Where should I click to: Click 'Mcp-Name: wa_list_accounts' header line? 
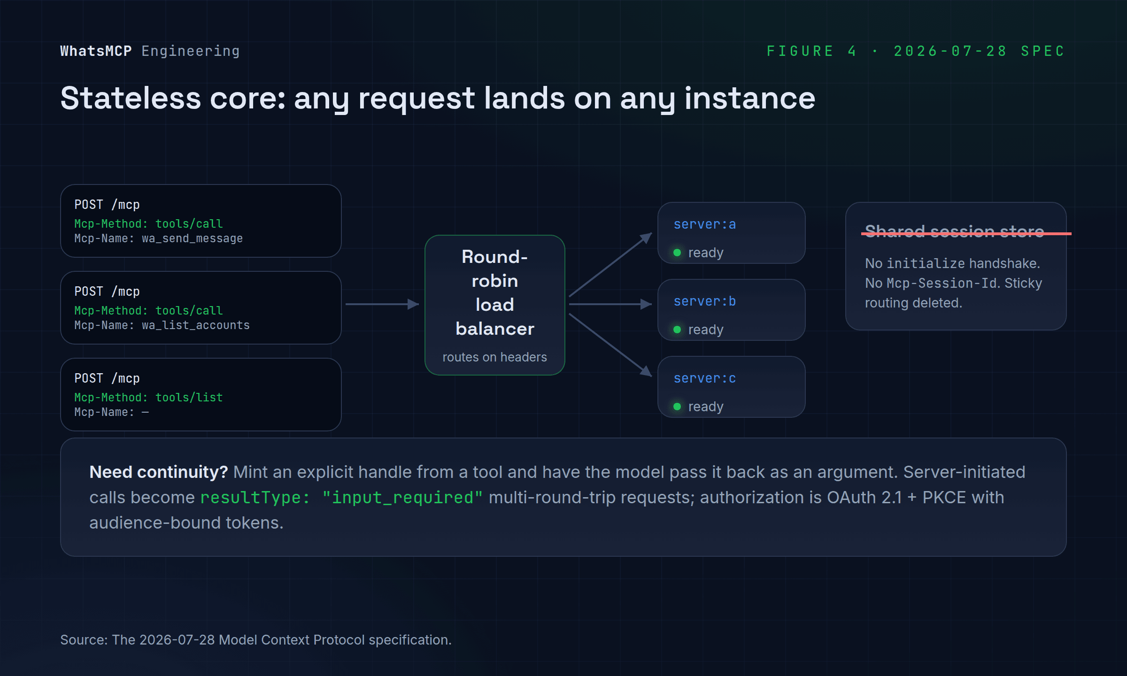[x=162, y=325]
